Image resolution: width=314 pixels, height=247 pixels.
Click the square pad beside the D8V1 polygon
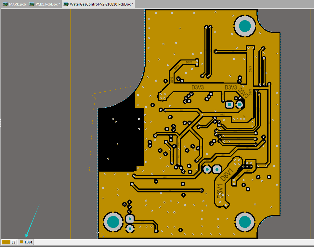216,169
